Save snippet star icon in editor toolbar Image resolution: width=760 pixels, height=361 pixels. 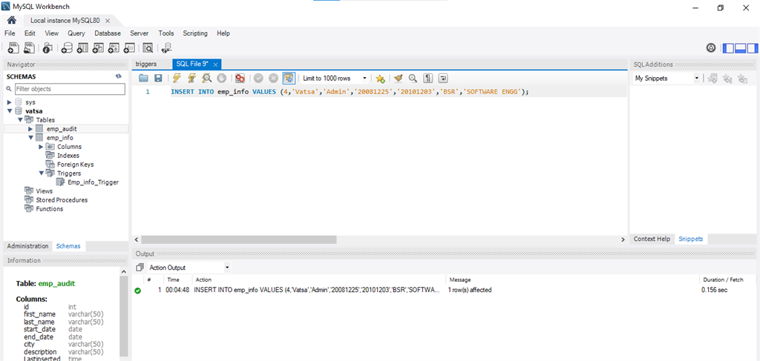click(x=380, y=78)
